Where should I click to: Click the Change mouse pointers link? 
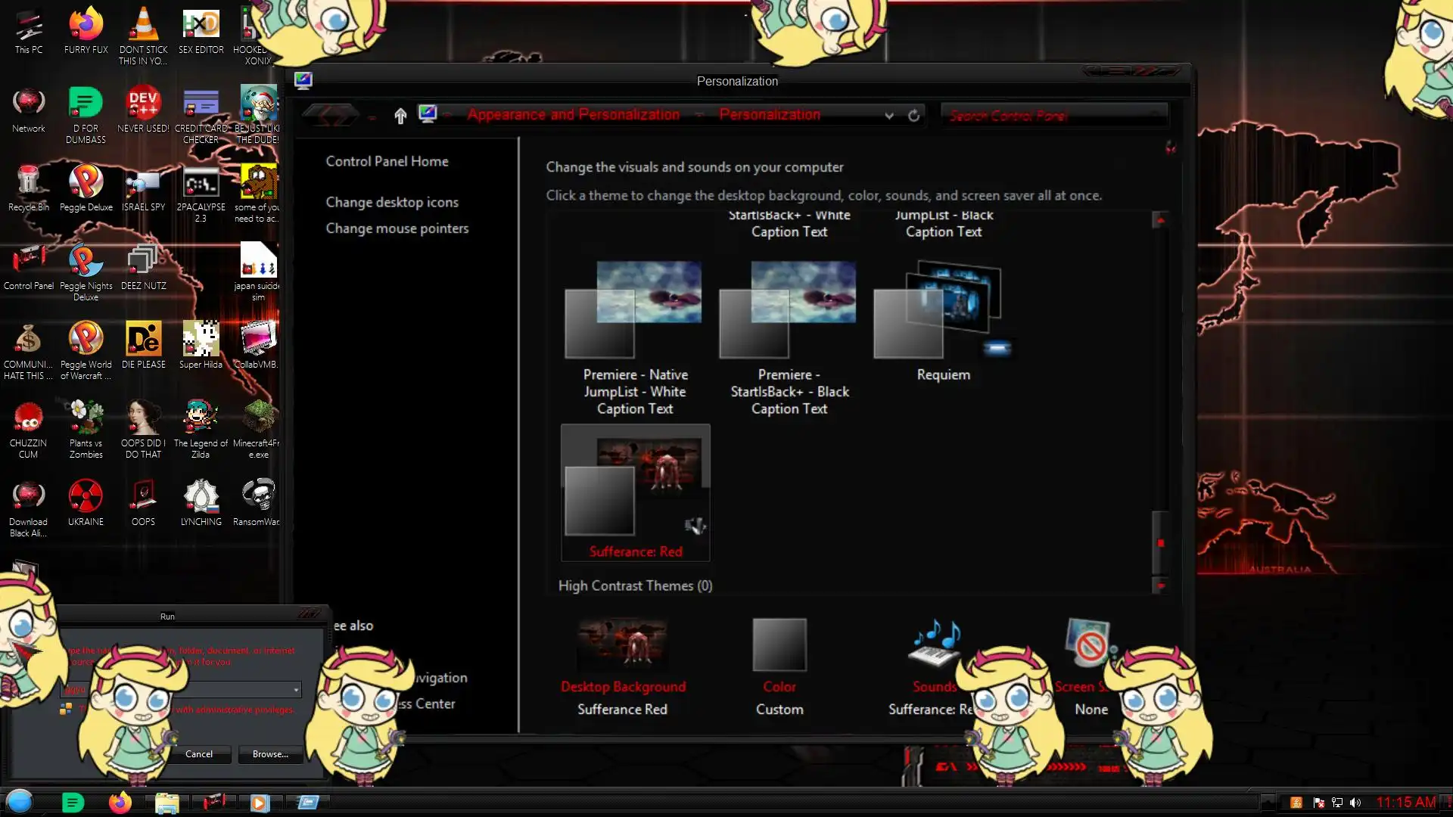[x=397, y=228]
